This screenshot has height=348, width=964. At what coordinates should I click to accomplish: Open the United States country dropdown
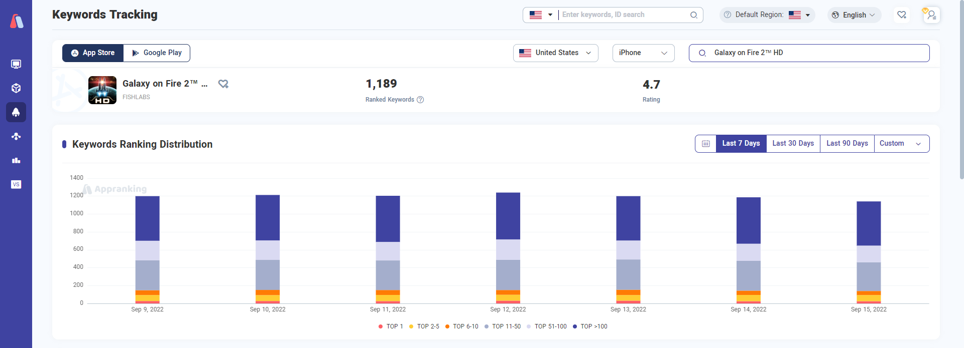[x=556, y=53]
